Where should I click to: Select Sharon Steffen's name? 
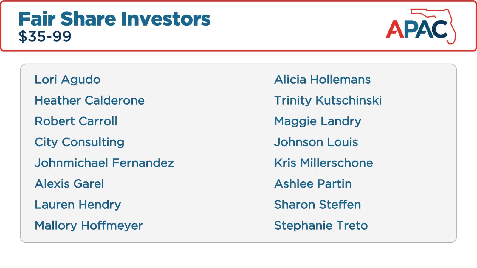pyautogui.click(x=318, y=205)
